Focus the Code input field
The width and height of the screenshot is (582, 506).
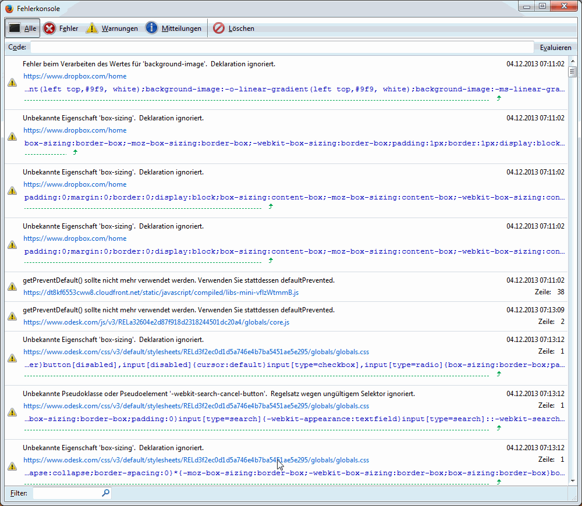pyautogui.click(x=282, y=48)
